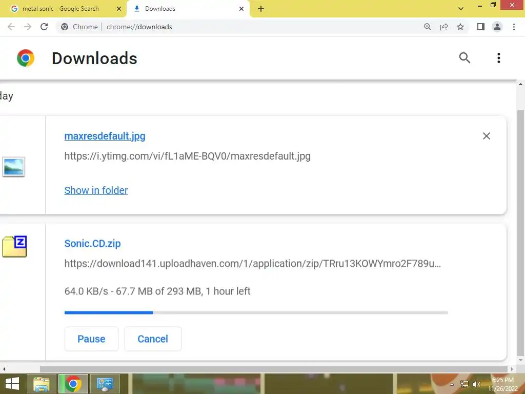Viewport: 525px width, 394px height.
Task: Click the Chrome logo beside Downloads
Action: pyautogui.click(x=26, y=58)
